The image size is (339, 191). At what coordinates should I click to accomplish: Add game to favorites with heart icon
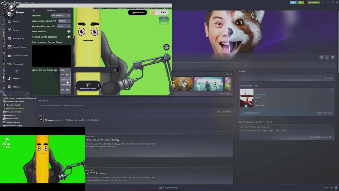[x=333, y=57]
